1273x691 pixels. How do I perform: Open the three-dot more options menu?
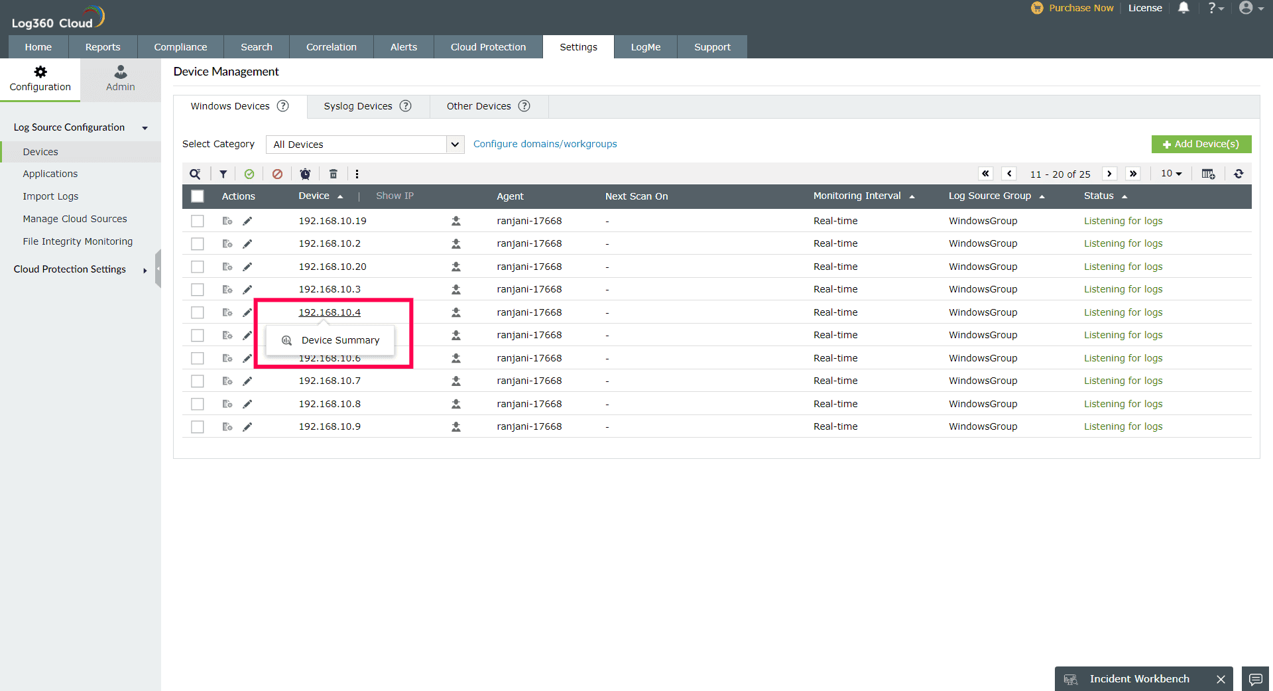pos(357,174)
